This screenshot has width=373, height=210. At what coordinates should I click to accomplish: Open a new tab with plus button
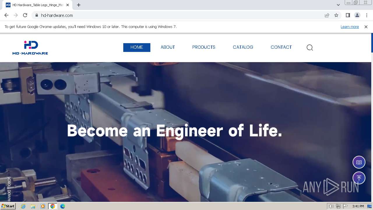coord(79,5)
